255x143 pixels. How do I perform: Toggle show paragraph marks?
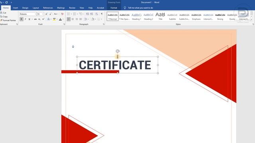[102, 14]
